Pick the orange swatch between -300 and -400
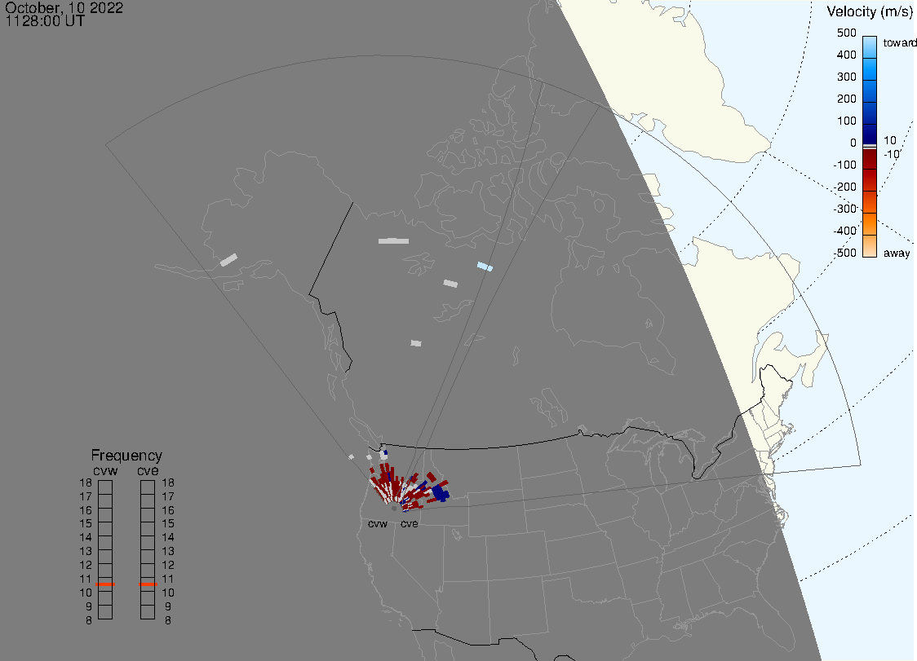917x661 pixels. pos(870,224)
